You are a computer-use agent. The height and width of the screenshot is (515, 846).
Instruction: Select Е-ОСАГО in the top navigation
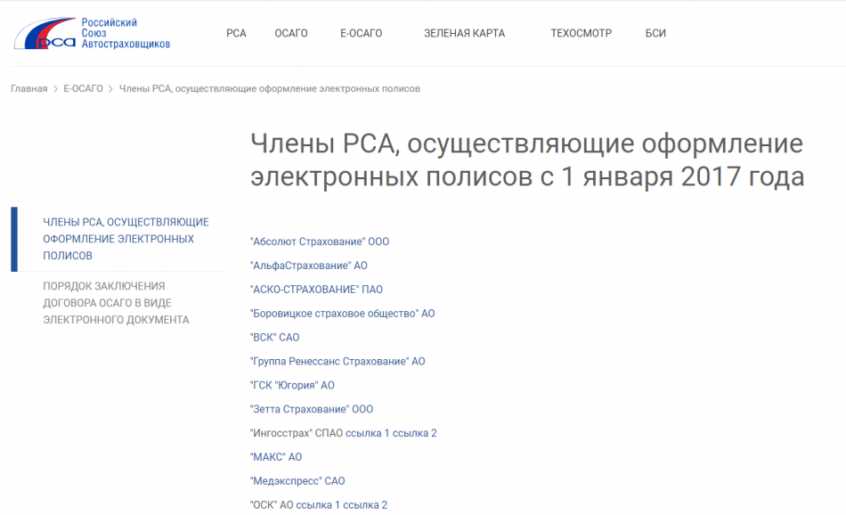(x=361, y=34)
